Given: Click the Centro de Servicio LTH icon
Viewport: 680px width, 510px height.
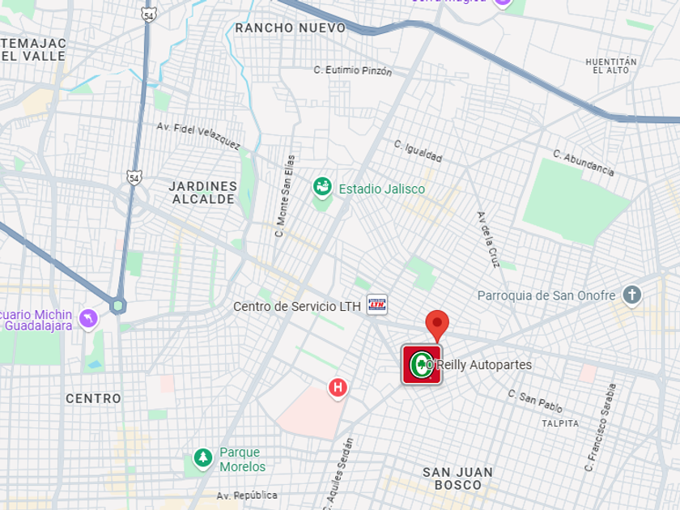Looking at the screenshot, I should [377, 305].
